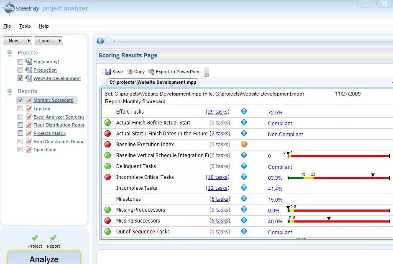393x264 pixels.
Task: Click the forward navigation arrow icon
Action: (x=108, y=41)
